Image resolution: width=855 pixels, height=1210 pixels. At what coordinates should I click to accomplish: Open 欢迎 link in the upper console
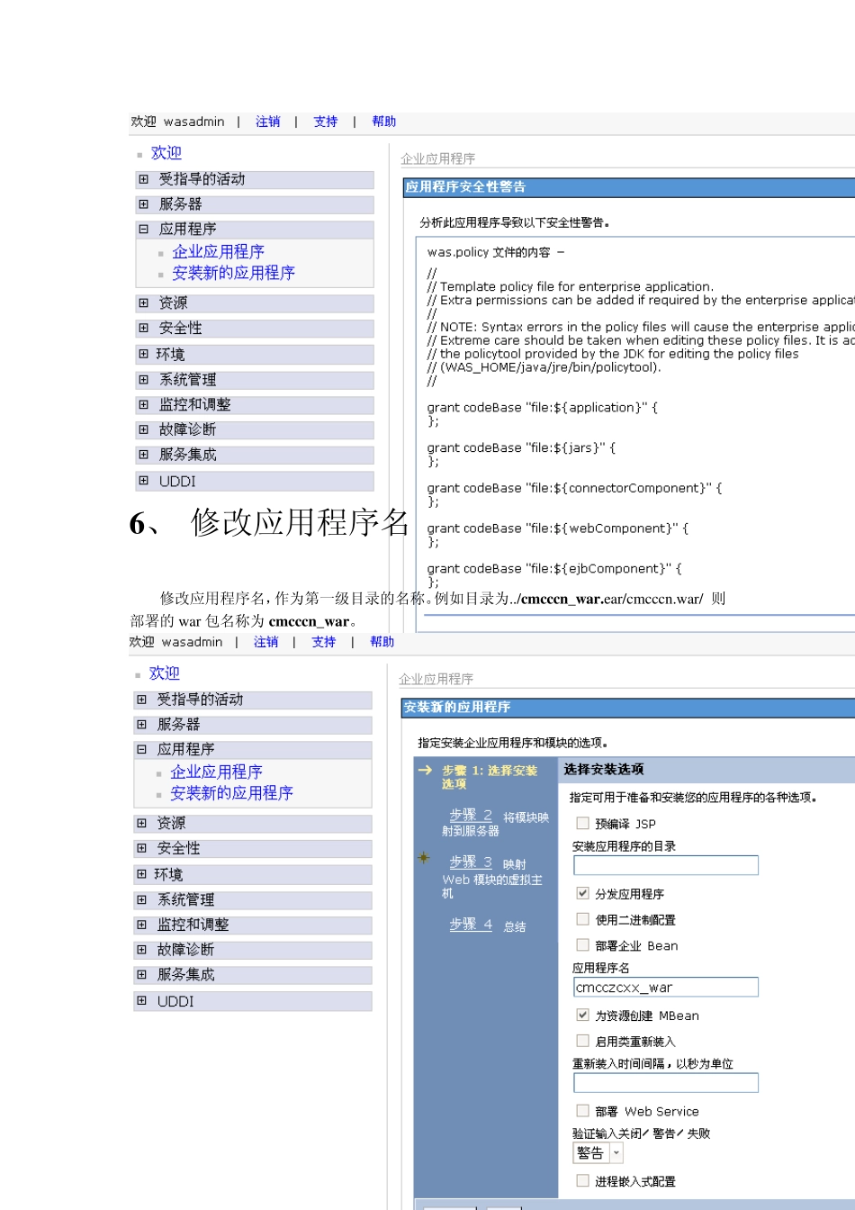(x=166, y=153)
